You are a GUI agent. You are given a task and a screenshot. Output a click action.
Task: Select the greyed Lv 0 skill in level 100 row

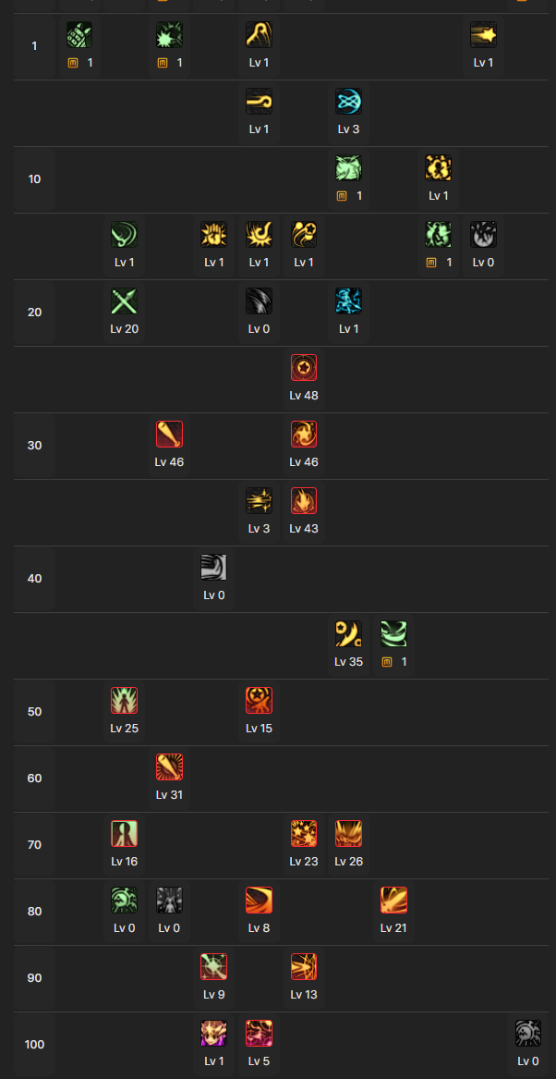[528, 1034]
